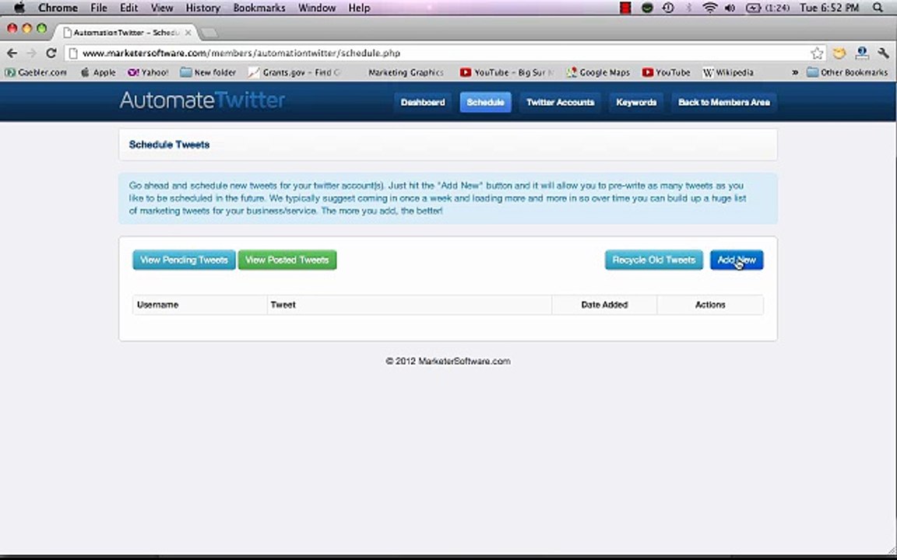Click the Actions column header
This screenshot has width=897, height=560.
coord(710,305)
